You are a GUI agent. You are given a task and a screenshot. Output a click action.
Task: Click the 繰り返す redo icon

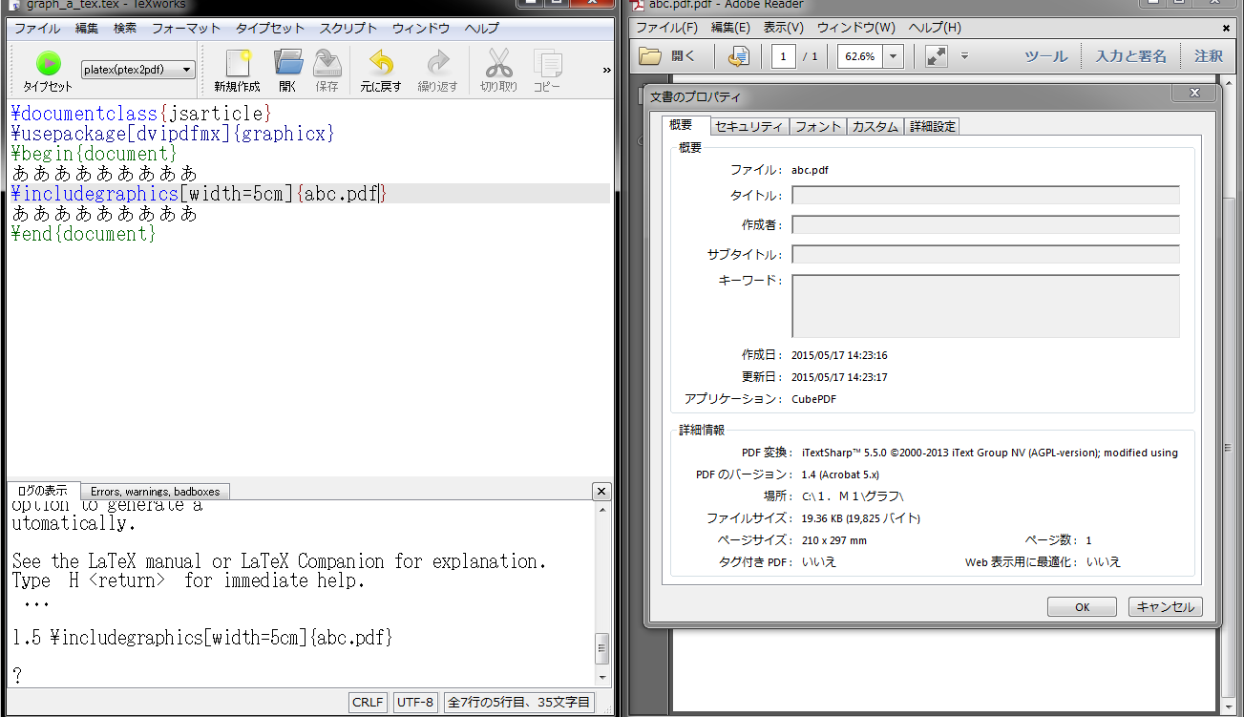437,71
